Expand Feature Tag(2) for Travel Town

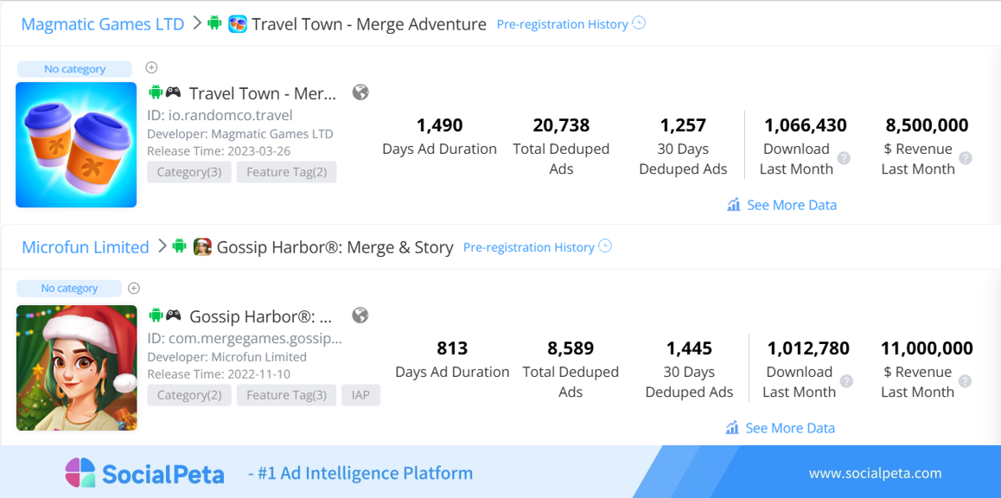[x=286, y=172]
